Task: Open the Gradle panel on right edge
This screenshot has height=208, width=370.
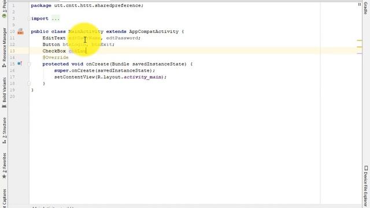Action: point(365,8)
